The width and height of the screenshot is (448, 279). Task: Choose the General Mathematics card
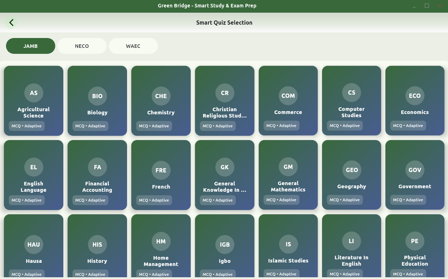tap(288, 175)
